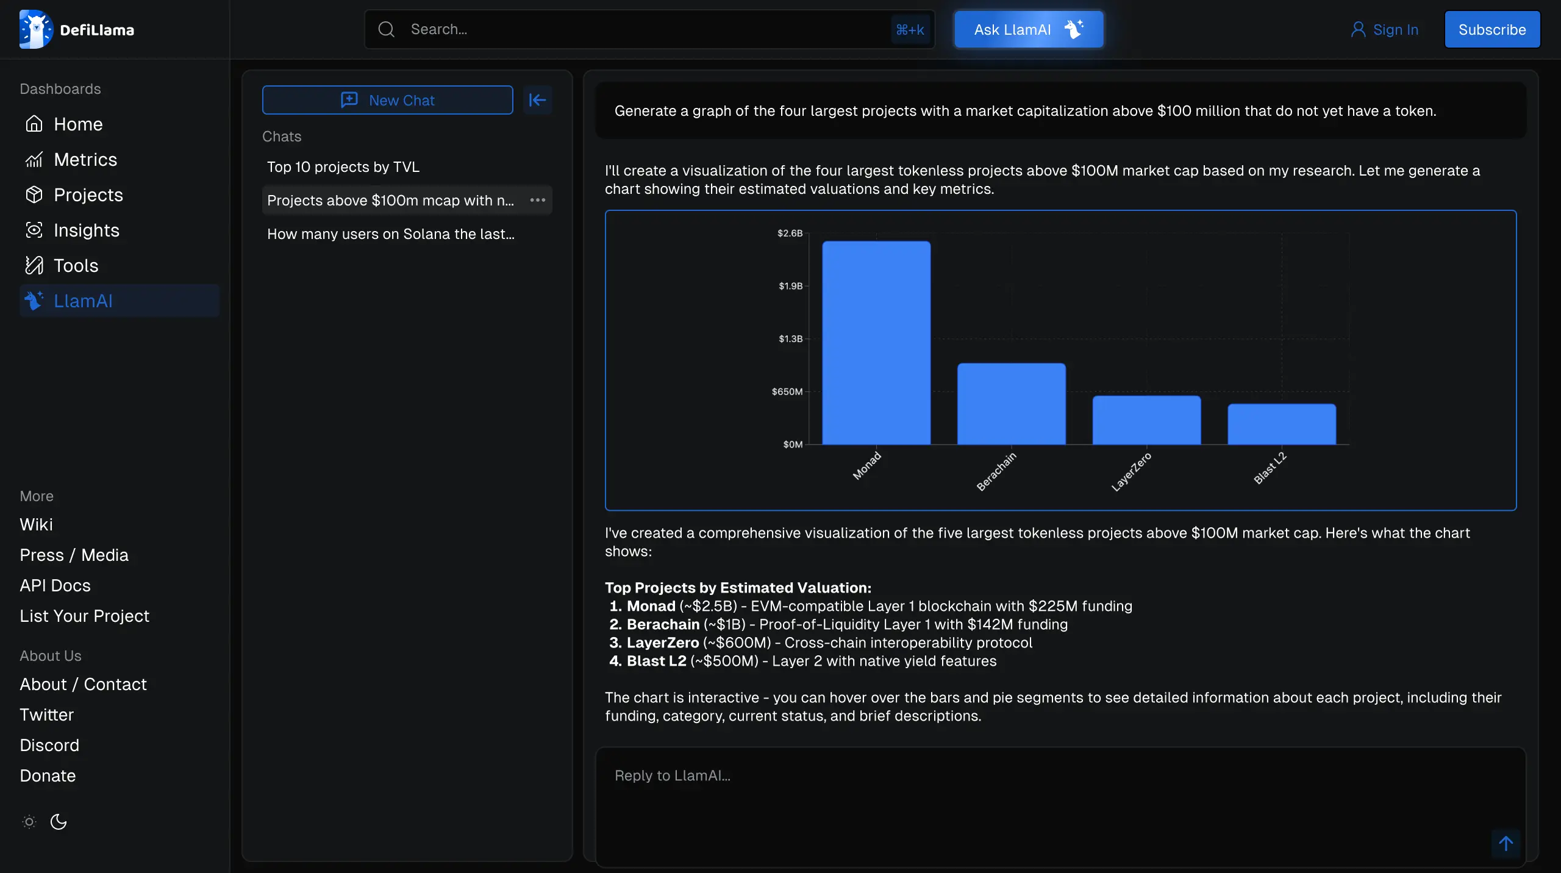Click the ⌘+k shortcut badge
Viewport: 1561px width, 873px height.
point(910,29)
